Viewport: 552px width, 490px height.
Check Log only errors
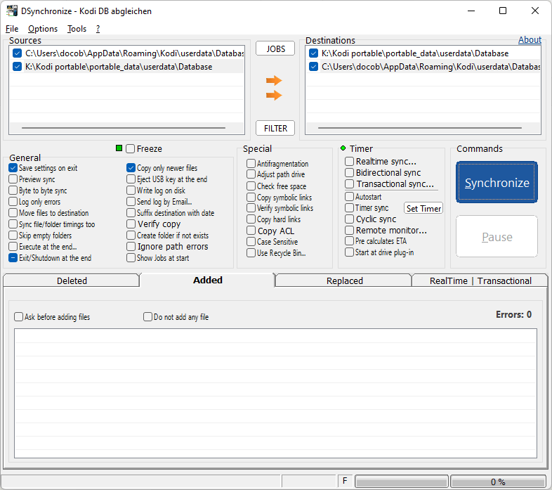13,202
